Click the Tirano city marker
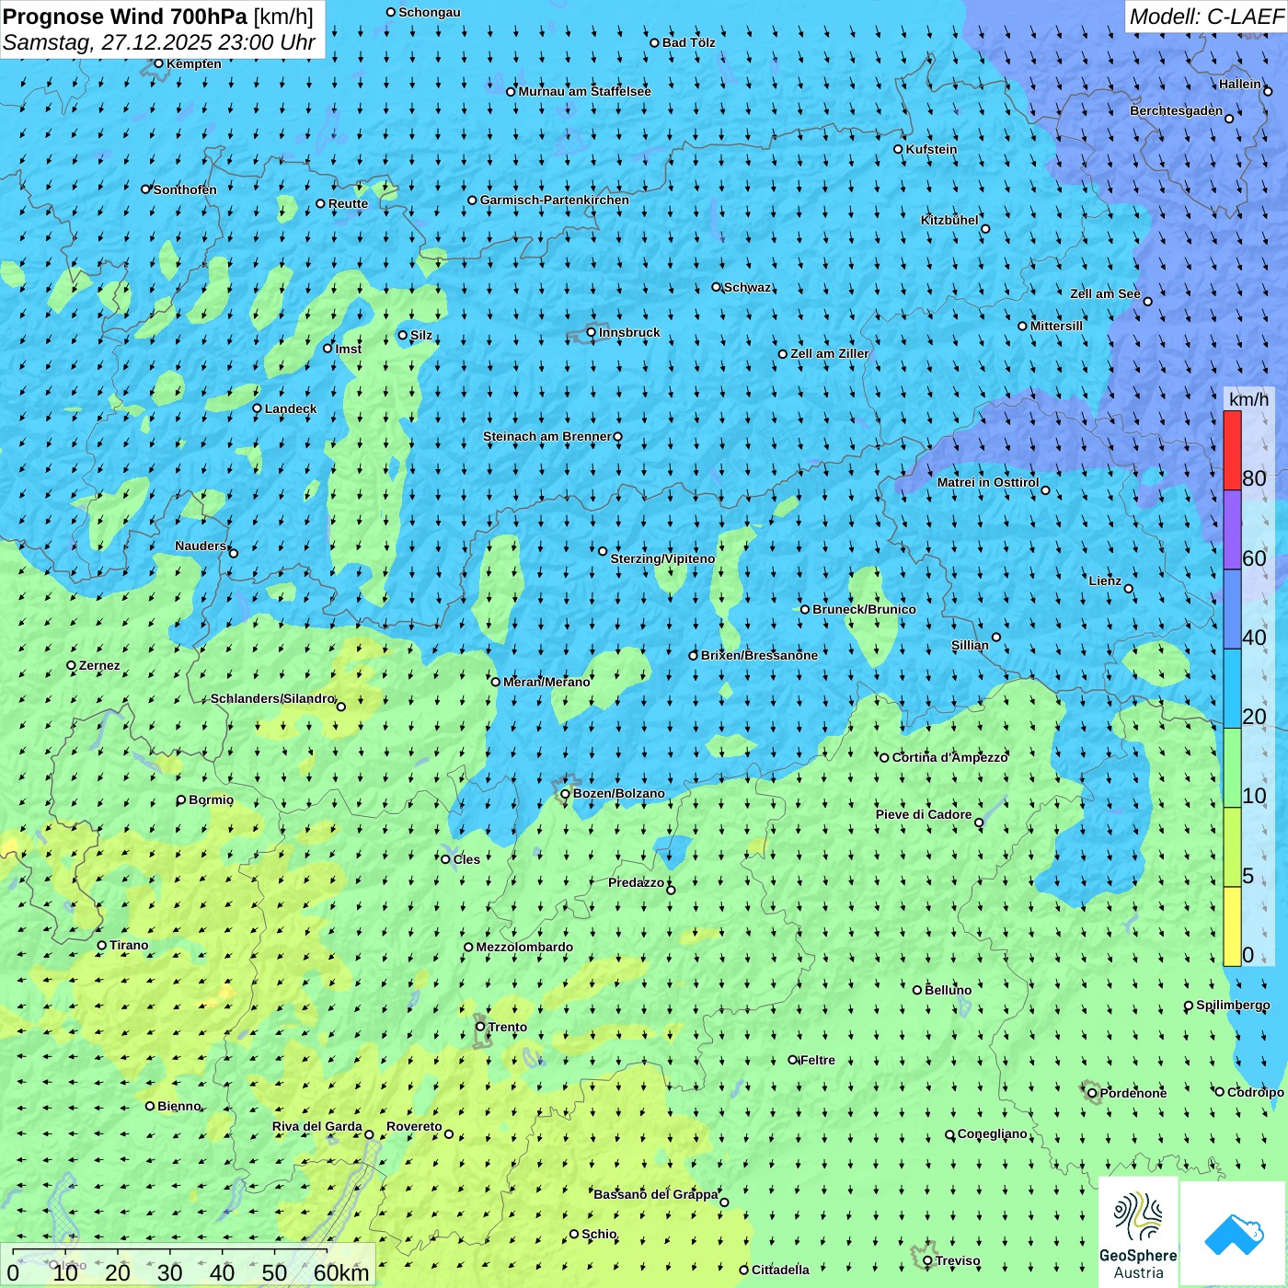This screenshot has width=1288, height=1288. tap(102, 945)
